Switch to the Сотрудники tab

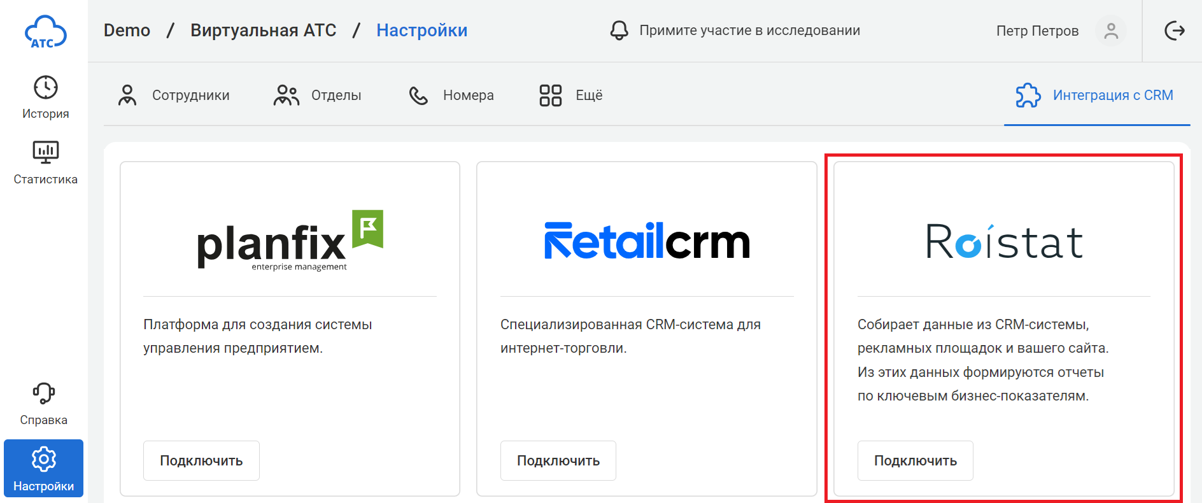click(x=174, y=96)
